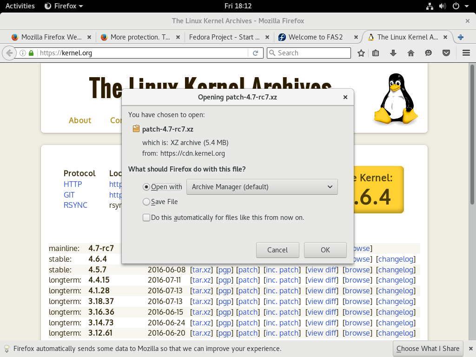This screenshot has width=476, height=357.
Task: Close the Fedora Project - Start tab
Action: [267, 37]
